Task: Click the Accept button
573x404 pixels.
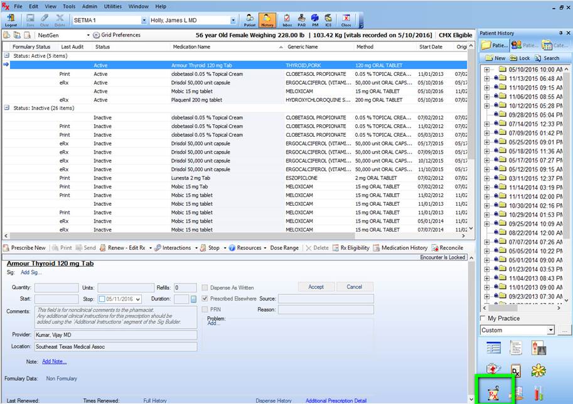Action: click(x=316, y=287)
